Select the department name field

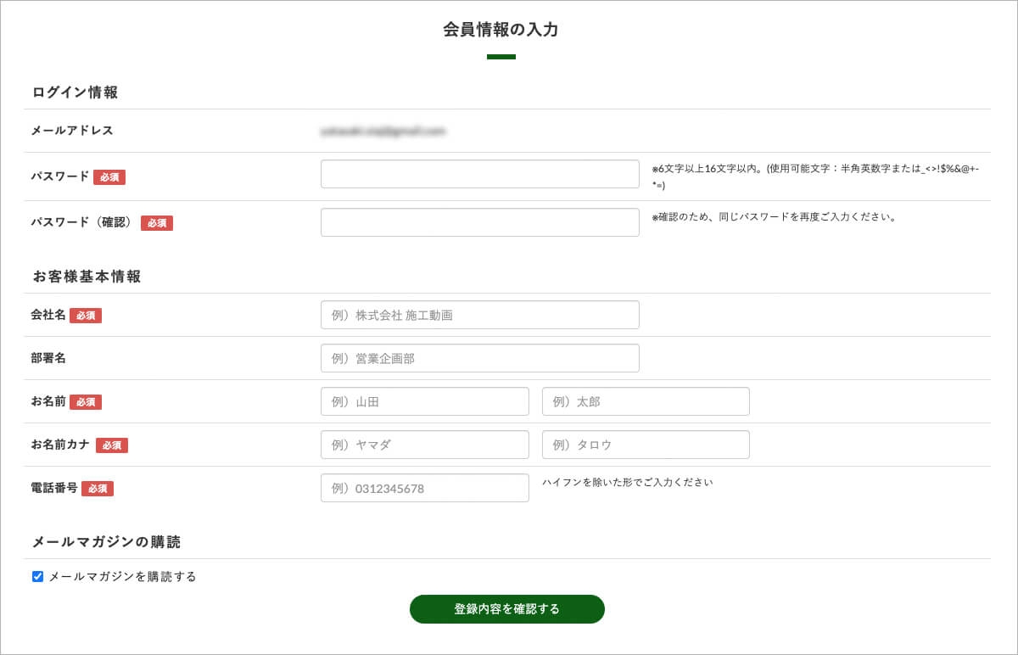479,358
